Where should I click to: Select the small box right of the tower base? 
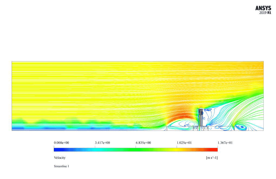(x=206, y=128)
